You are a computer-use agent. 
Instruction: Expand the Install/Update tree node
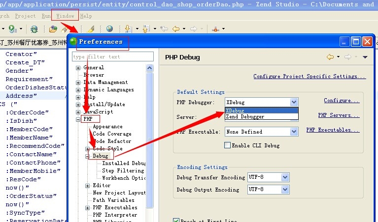tap(78, 105)
